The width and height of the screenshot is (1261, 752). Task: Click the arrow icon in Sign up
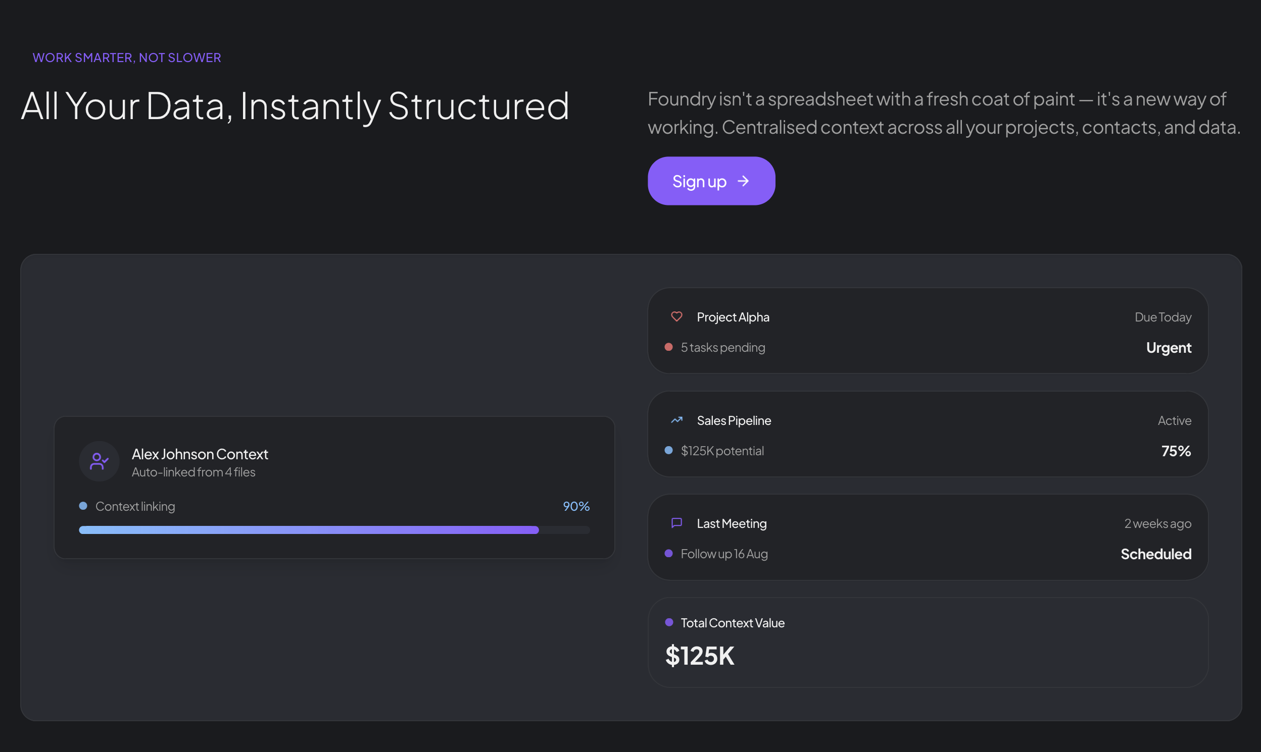click(x=743, y=181)
